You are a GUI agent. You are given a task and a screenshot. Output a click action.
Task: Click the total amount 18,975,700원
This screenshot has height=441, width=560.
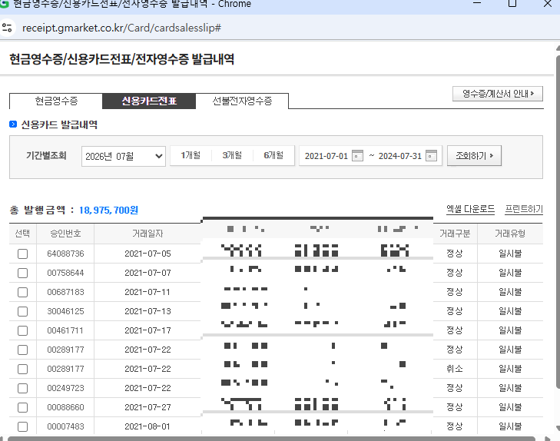(108, 210)
